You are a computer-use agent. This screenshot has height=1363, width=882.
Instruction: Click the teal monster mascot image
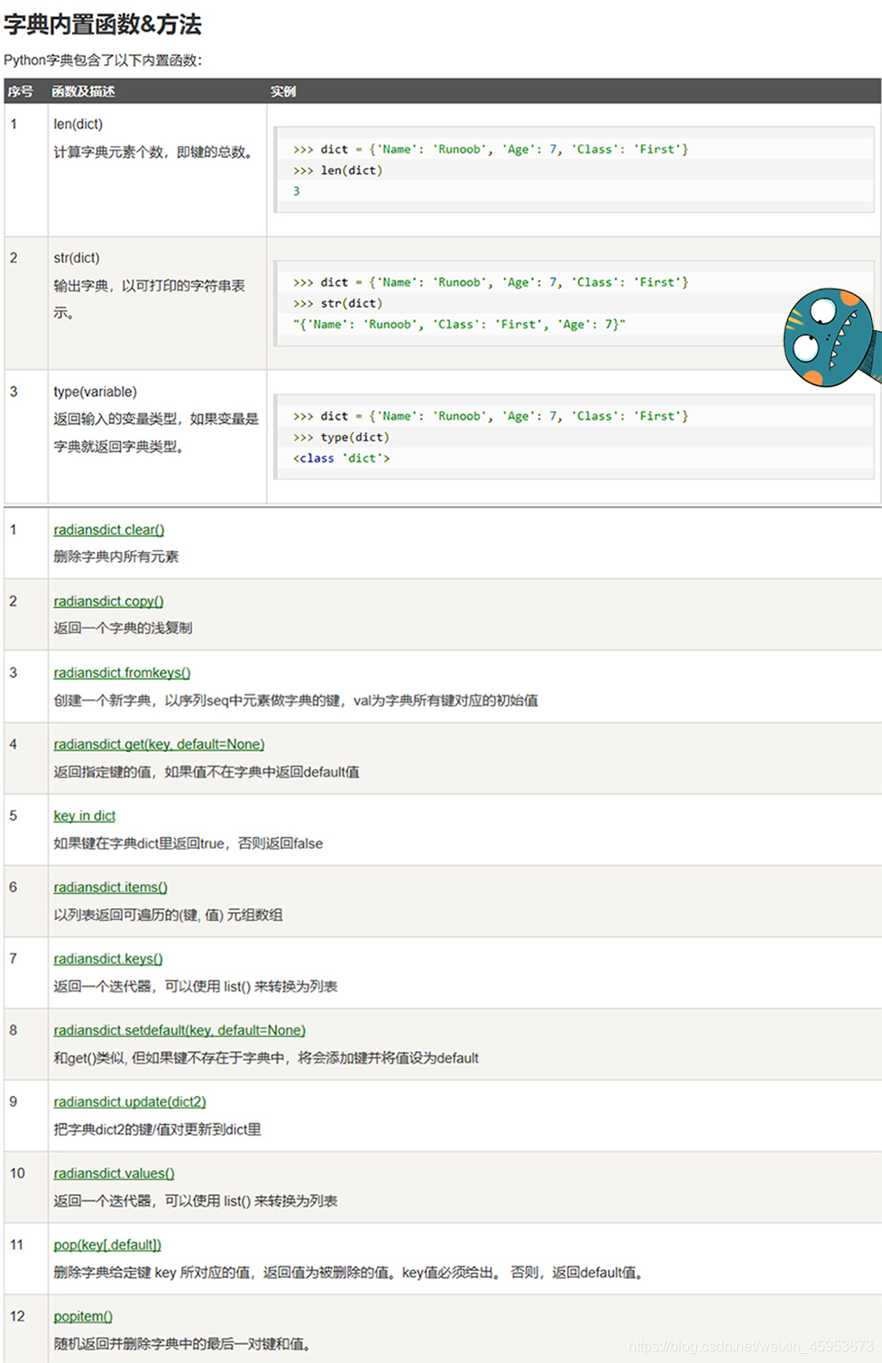(x=832, y=337)
